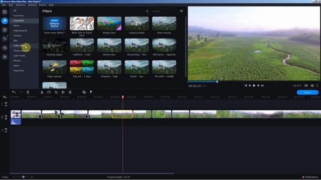The width and height of the screenshot is (321, 180).
Task: Open the Transitions tab in sidebar
Action: click(5, 30)
